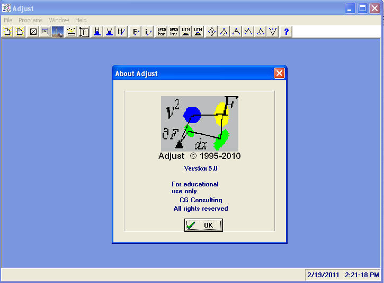This screenshot has width=384, height=283.
Task: Open the Window menu
Action: click(59, 20)
